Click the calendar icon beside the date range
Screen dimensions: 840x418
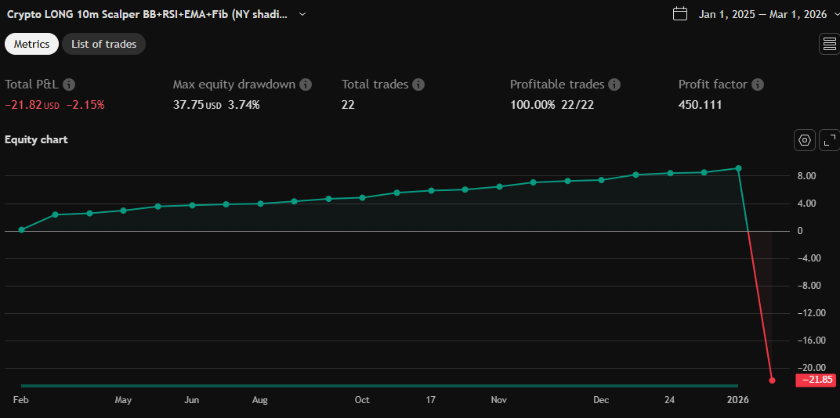pyautogui.click(x=680, y=14)
